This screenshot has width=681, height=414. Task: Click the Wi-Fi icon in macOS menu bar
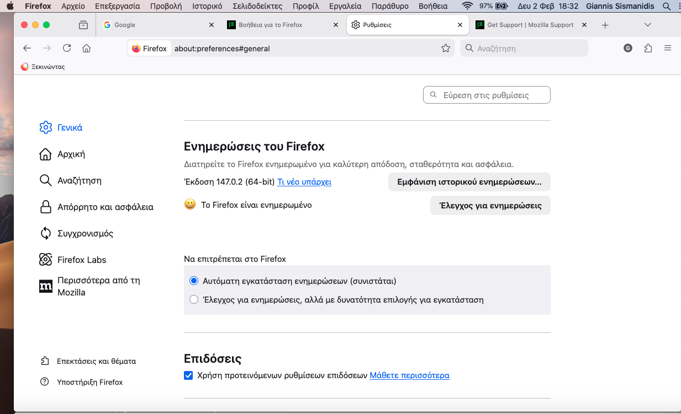[x=467, y=6]
